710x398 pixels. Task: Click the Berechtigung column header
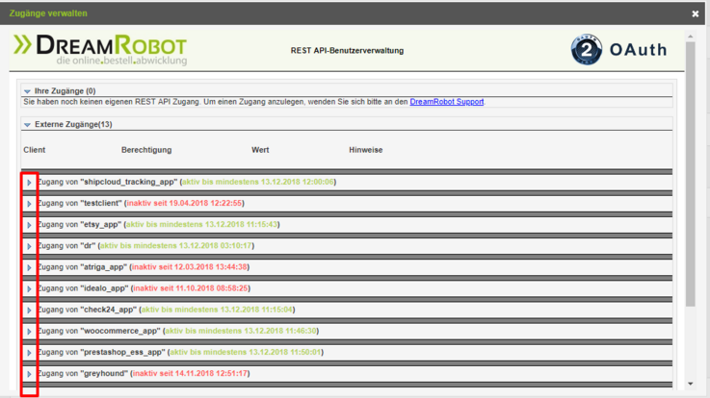[146, 150]
